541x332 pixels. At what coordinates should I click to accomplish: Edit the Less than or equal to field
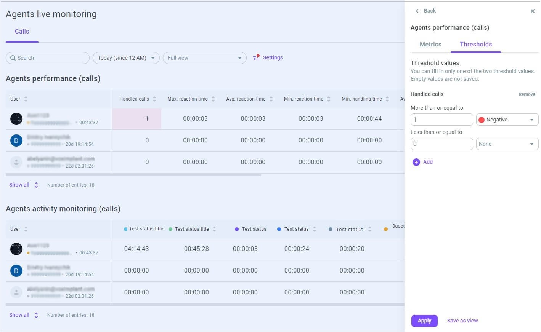442,144
